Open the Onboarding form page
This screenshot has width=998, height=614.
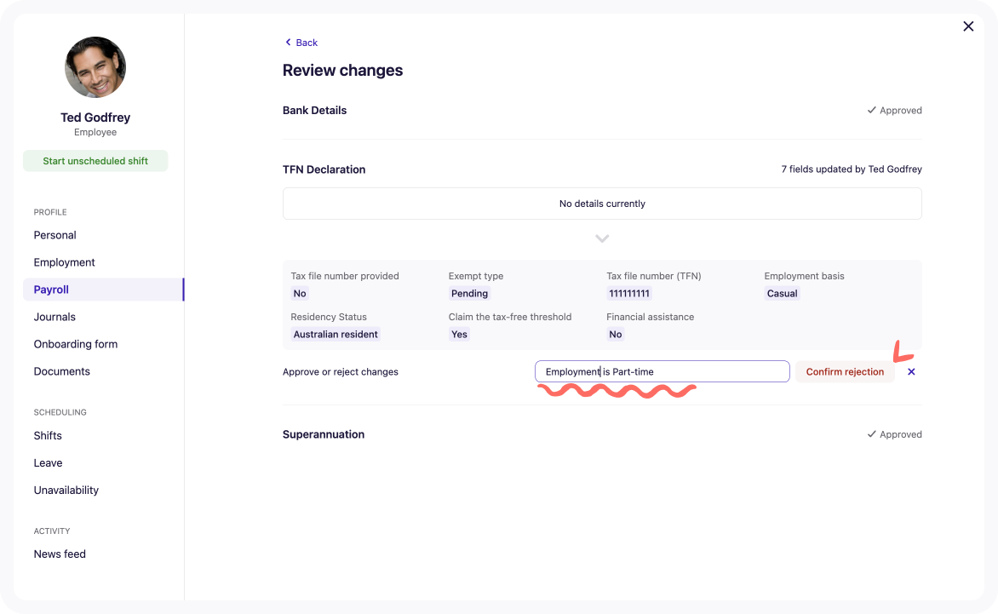point(76,344)
